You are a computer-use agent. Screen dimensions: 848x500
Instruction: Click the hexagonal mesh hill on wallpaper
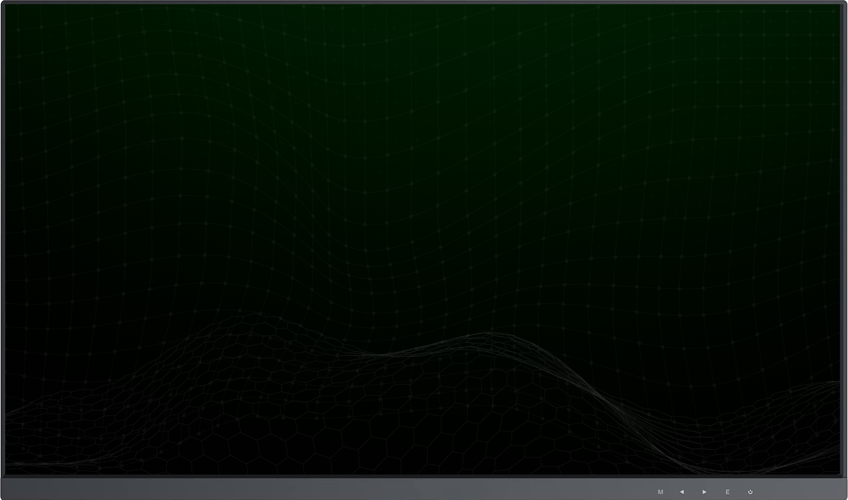click(x=251, y=349)
